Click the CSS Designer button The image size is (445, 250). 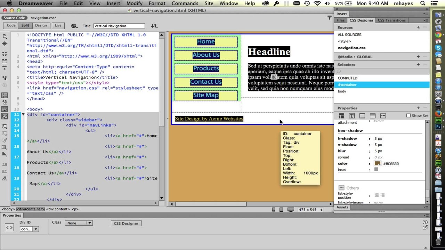(126, 223)
